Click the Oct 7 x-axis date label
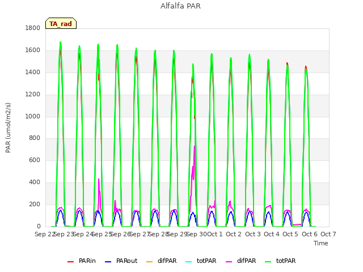Viewport: 363px width, 272px height. (328, 234)
